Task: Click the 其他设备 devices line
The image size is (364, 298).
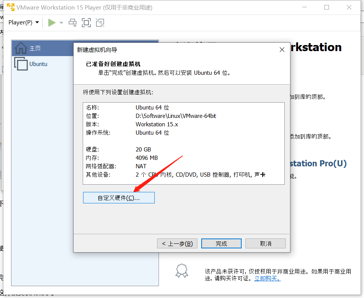Action: 175,174
